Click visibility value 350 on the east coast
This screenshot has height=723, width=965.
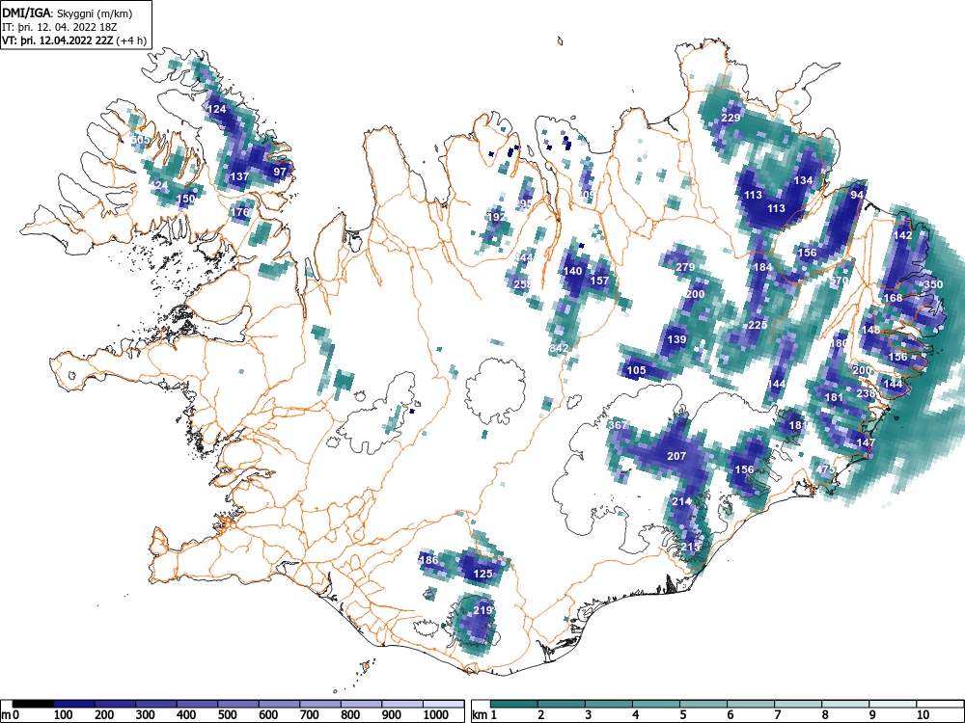(933, 284)
